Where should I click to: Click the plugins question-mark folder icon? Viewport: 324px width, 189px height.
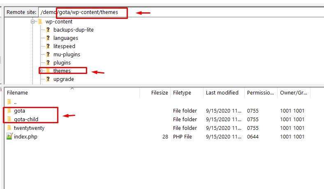pyautogui.click(x=48, y=62)
